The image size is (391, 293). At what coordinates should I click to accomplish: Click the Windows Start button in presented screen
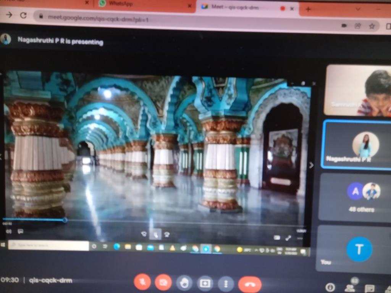click(3, 245)
